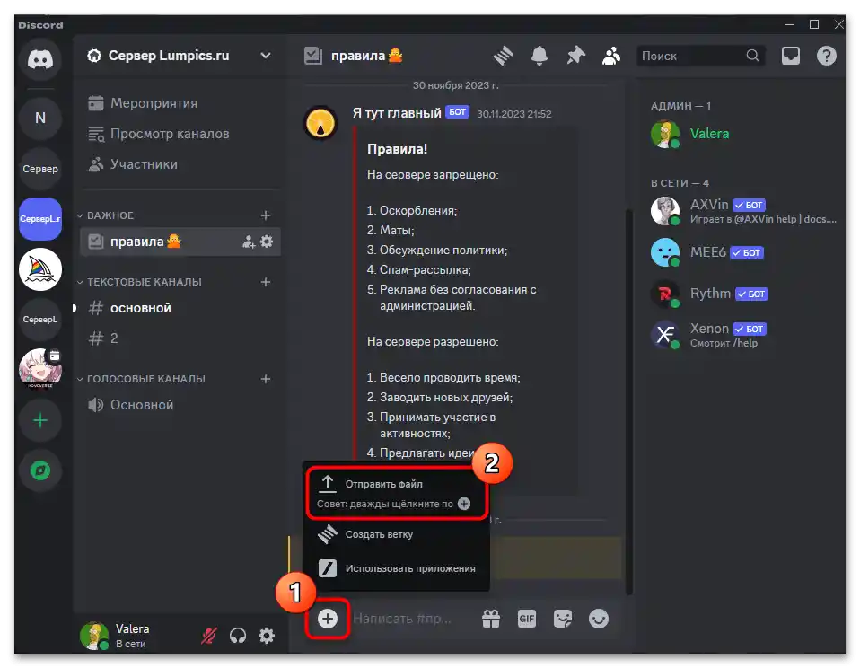The image size is (860, 668).
Task: Open the основной text channel
Action: [180, 308]
